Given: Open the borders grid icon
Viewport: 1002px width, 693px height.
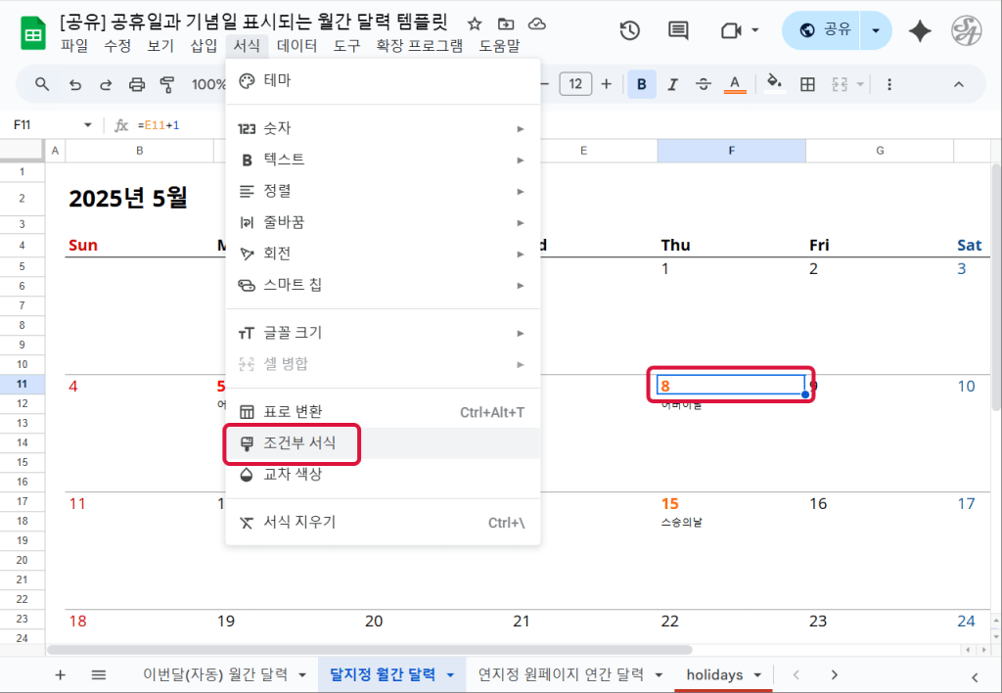Looking at the screenshot, I should (807, 84).
